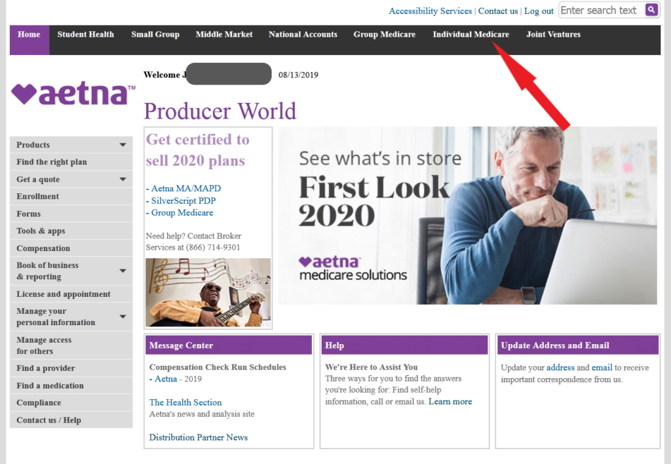Select the Middle Market tab
This screenshot has width=671, height=464.
224,35
